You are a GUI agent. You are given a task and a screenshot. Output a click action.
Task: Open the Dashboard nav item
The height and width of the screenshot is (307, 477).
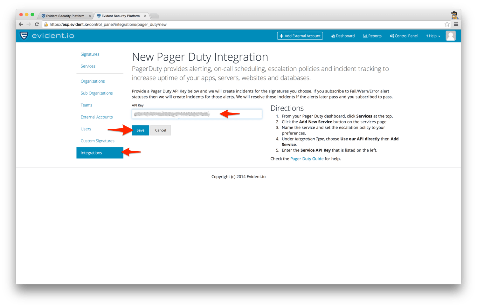[x=343, y=36]
